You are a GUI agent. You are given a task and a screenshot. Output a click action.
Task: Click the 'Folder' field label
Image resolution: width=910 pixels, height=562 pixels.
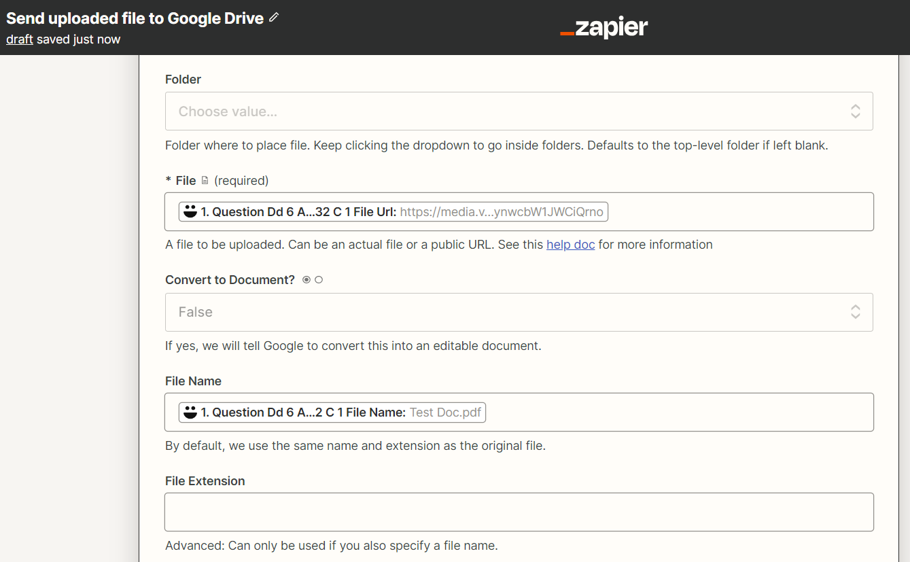point(183,80)
